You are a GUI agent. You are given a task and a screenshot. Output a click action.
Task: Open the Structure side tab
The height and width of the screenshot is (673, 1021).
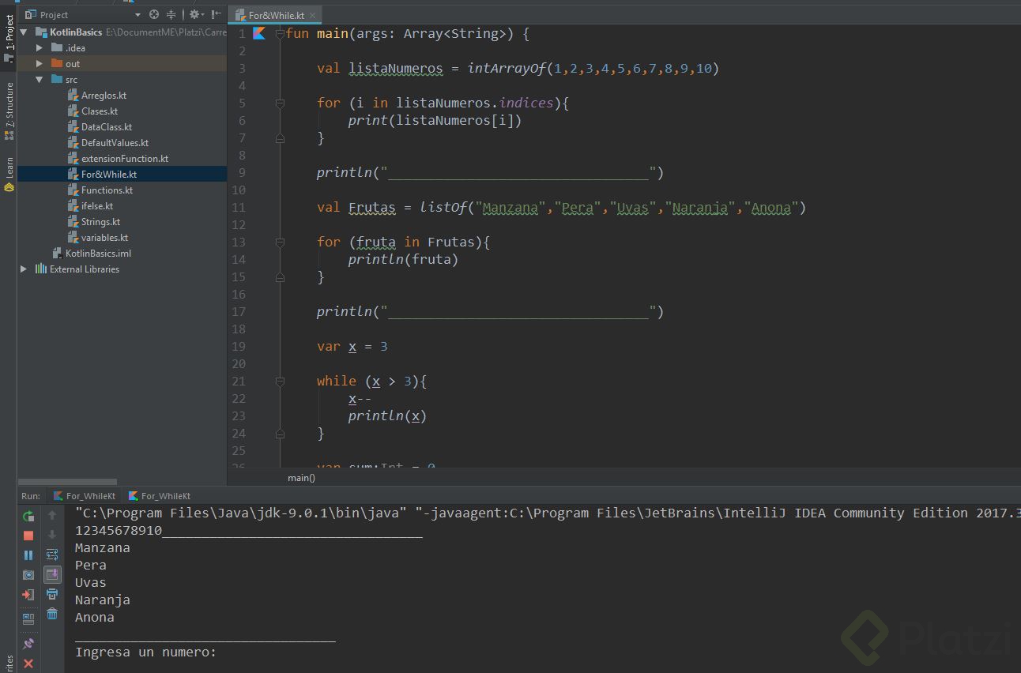pos(9,107)
